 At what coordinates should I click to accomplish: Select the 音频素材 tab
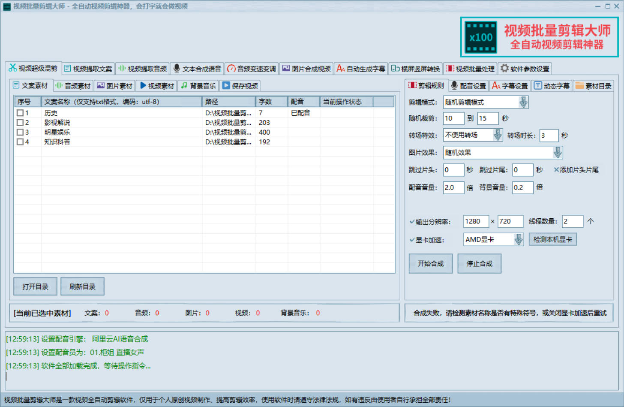[x=73, y=86]
